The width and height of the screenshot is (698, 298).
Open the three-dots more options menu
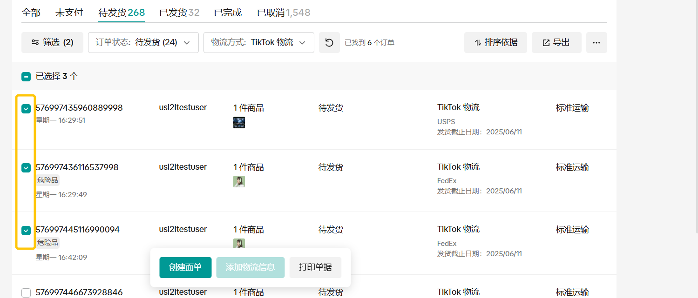(x=596, y=43)
